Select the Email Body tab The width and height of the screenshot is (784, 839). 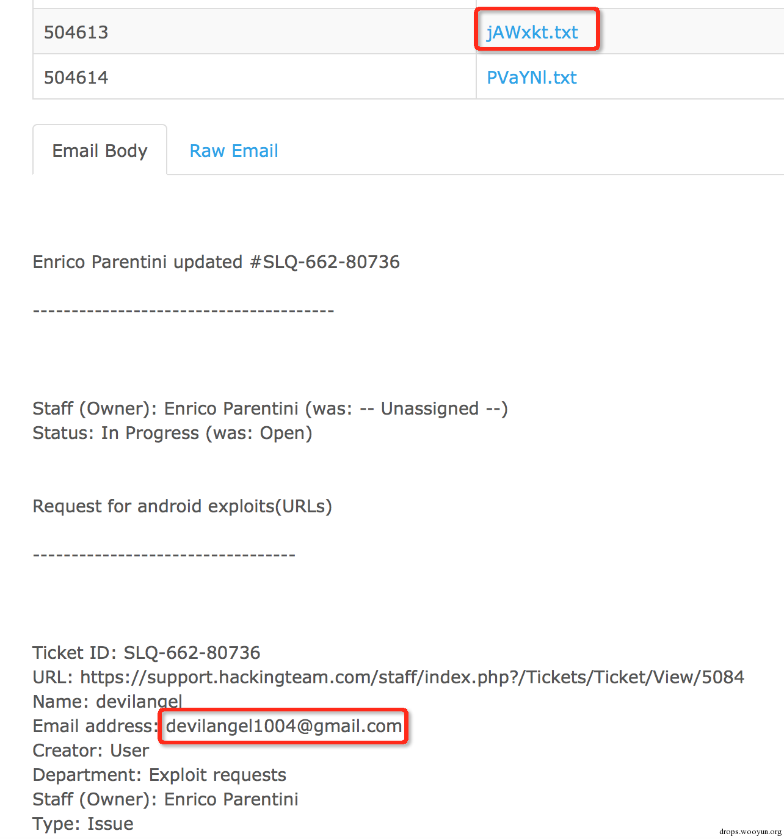[x=100, y=150]
